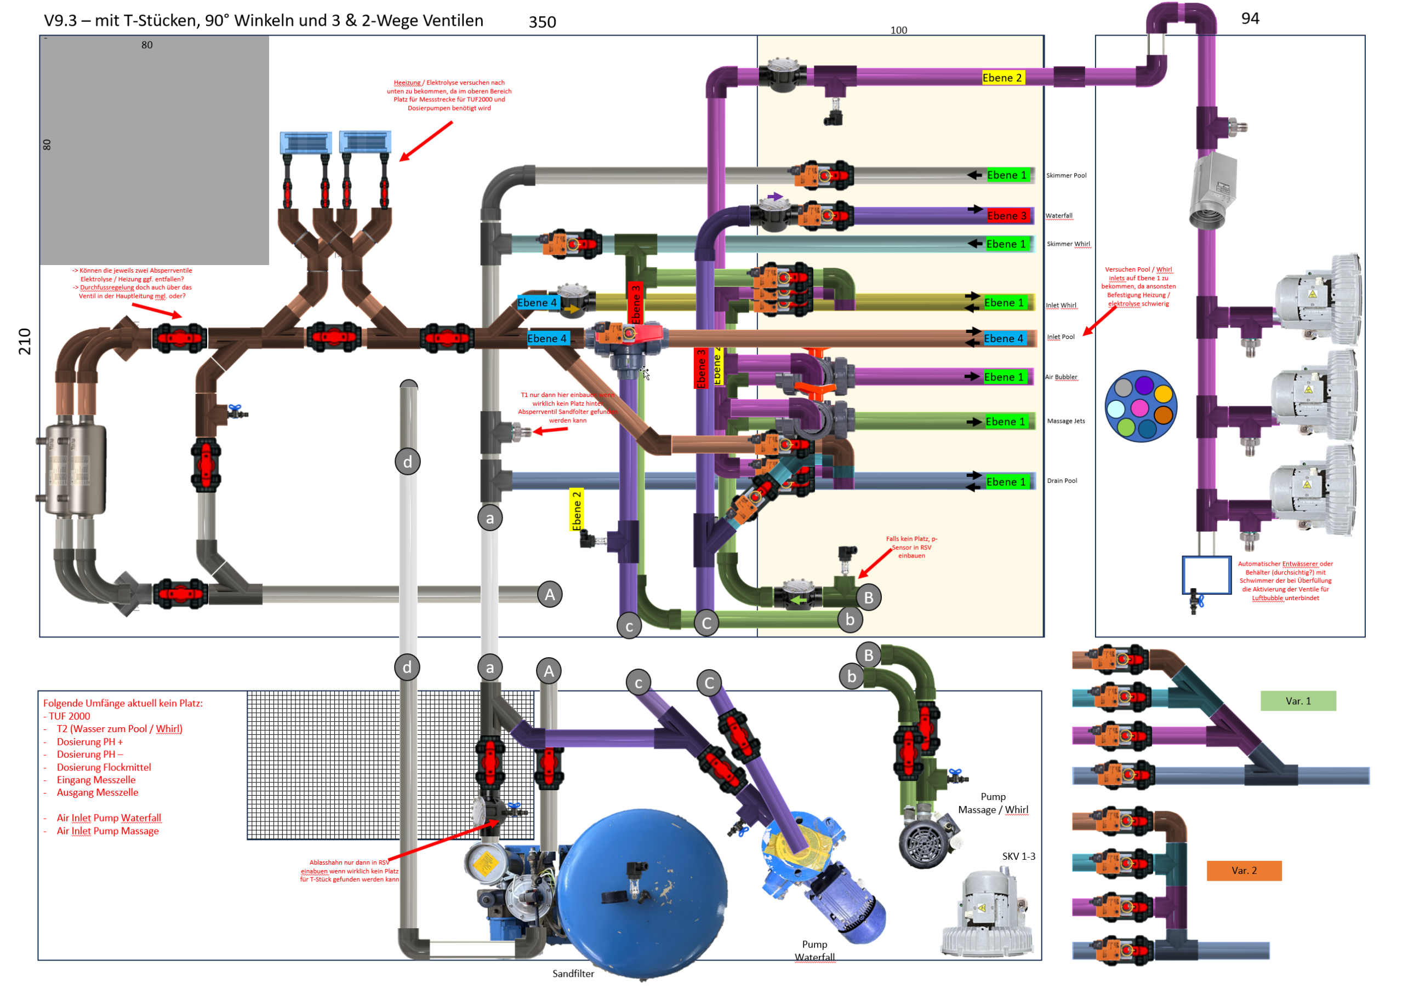
Task: Pick the yellow dot in the color legend
Action: (1164, 394)
